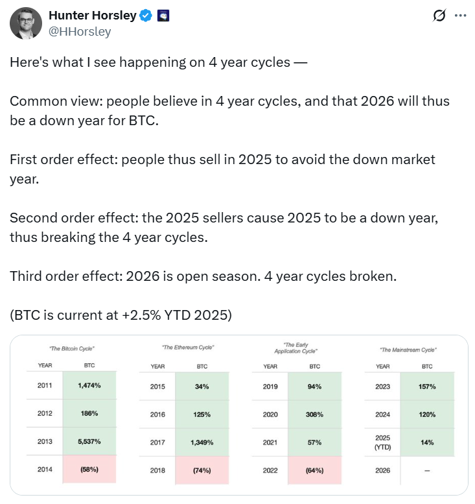
Task: Open Hunter Horsley's profile picture
Action: [x=25, y=24]
